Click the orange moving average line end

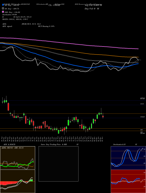pyautogui.click(x=138, y=57)
